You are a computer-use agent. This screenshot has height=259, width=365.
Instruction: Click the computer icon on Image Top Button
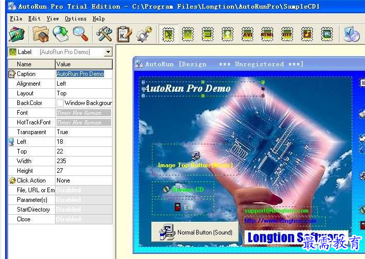[196, 156]
